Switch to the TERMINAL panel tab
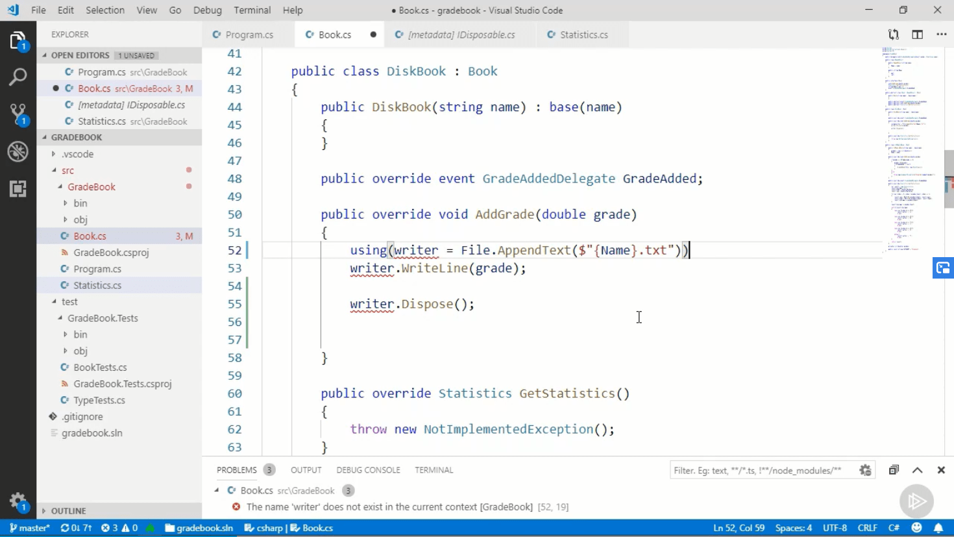The image size is (954, 537). tap(434, 470)
